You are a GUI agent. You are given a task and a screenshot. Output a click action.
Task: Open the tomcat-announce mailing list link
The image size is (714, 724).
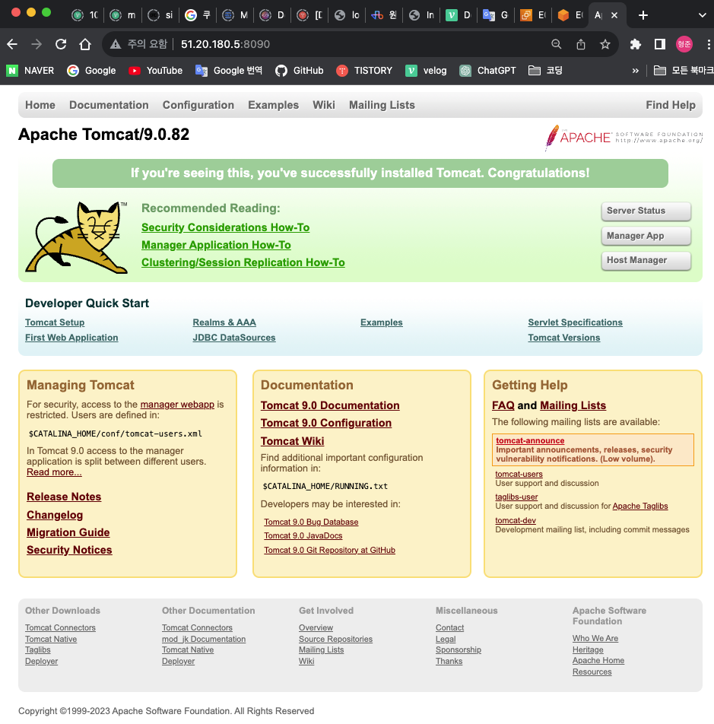[x=530, y=440]
